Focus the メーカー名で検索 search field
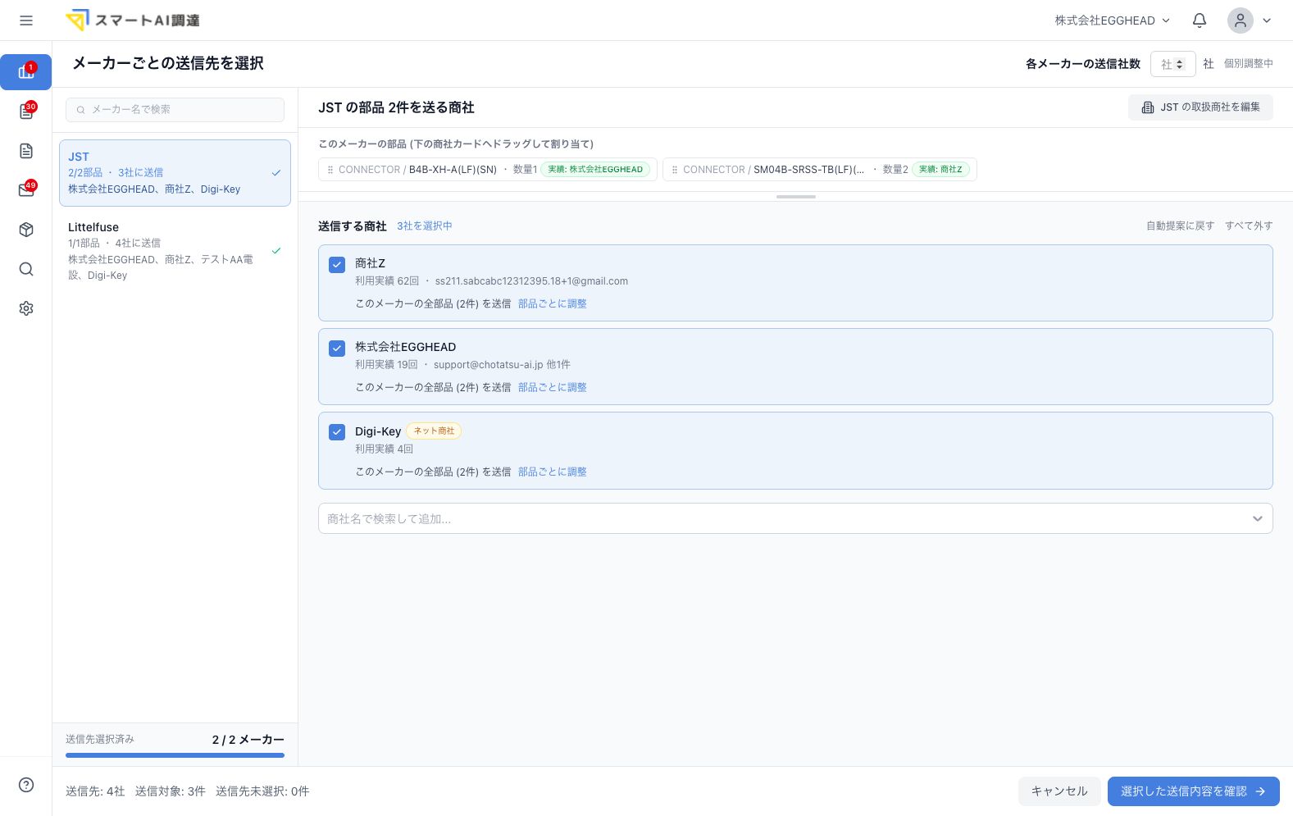 tap(175, 110)
